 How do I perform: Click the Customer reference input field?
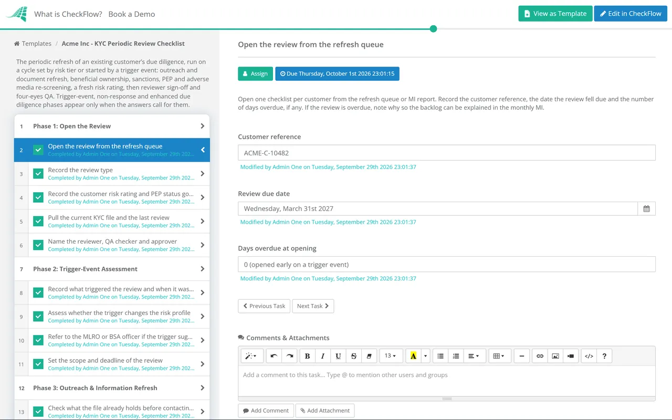[x=447, y=153]
